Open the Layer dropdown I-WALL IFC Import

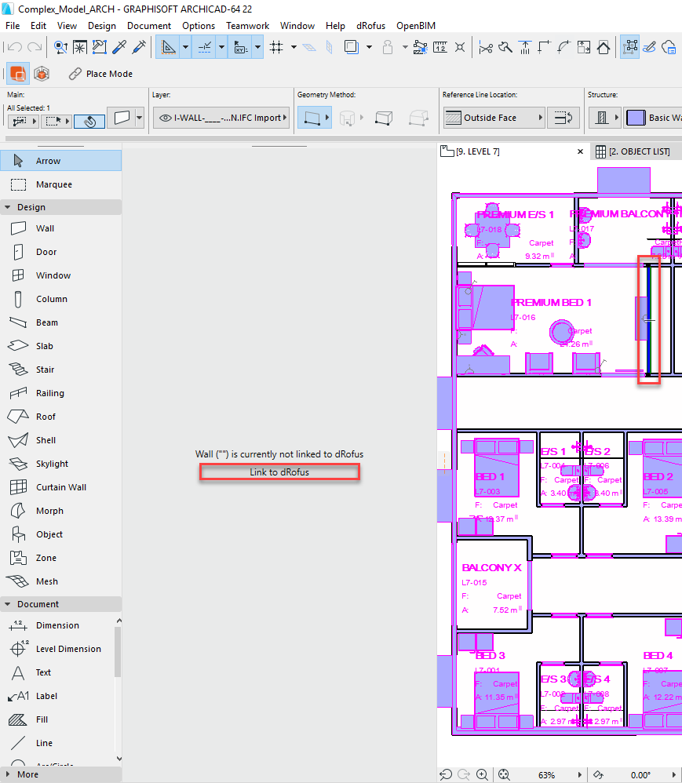point(221,118)
